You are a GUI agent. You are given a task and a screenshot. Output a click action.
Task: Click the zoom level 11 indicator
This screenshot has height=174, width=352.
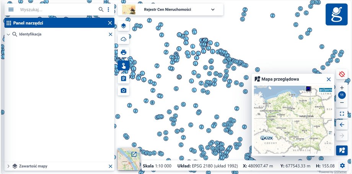click(342, 95)
